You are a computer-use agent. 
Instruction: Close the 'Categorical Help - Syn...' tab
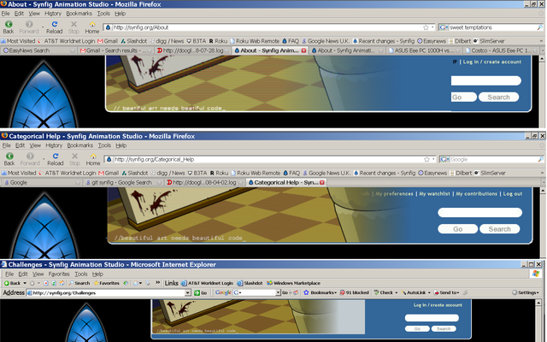click(x=322, y=182)
